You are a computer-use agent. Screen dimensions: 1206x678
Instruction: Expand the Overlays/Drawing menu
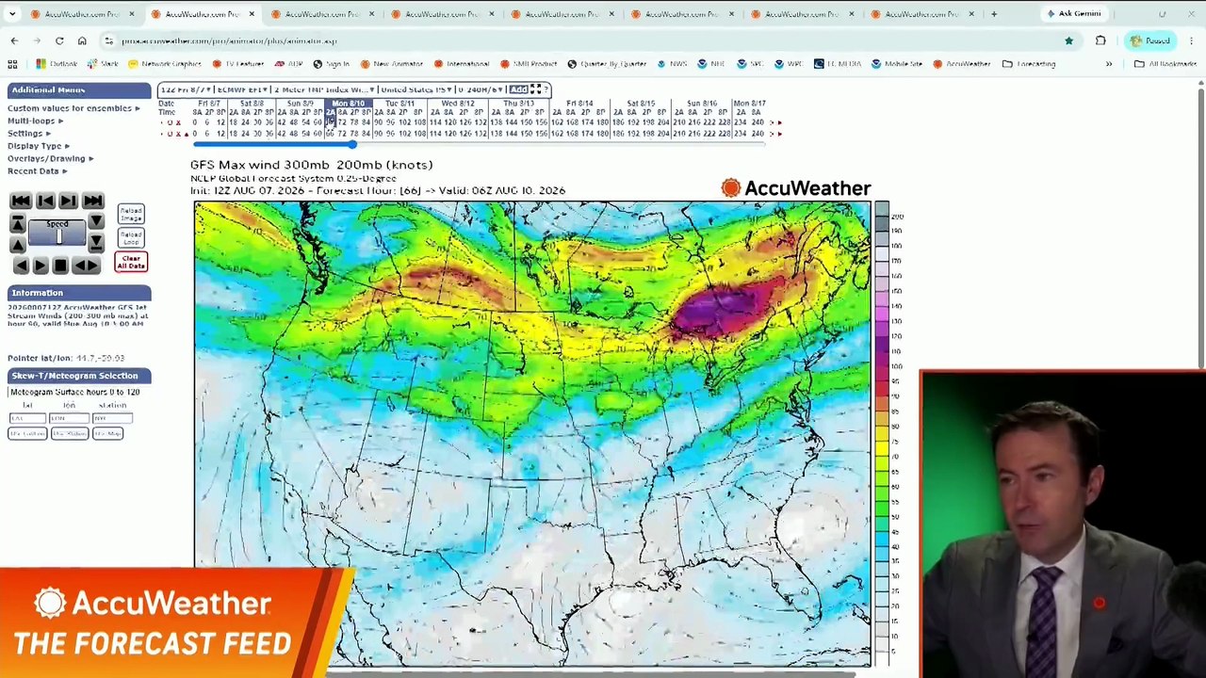click(x=50, y=158)
